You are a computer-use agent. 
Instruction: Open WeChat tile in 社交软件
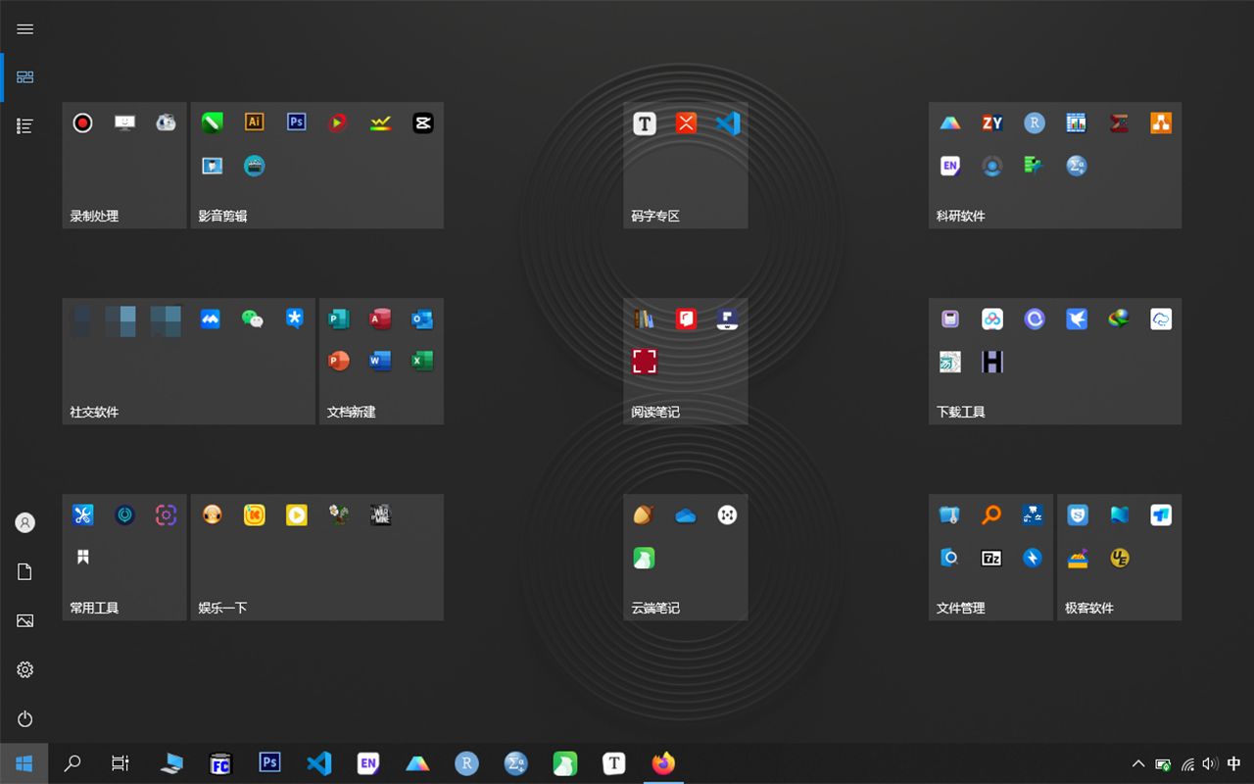click(253, 318)
